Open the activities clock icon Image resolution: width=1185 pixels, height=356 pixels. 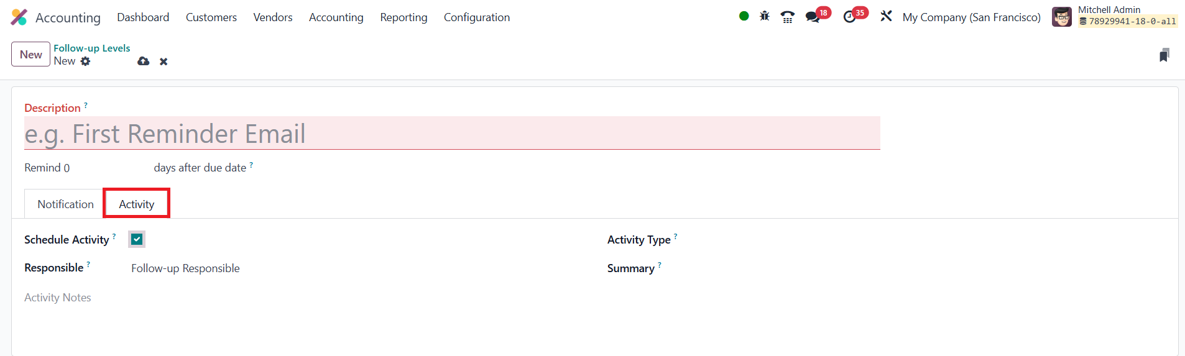[x=850, y=17]
